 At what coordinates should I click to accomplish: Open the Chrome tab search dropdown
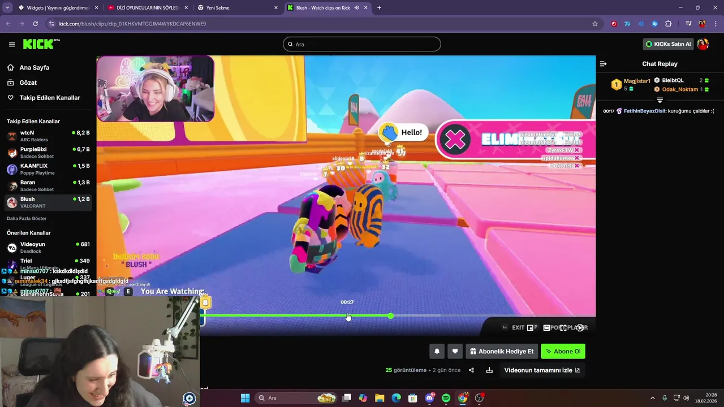7,8
